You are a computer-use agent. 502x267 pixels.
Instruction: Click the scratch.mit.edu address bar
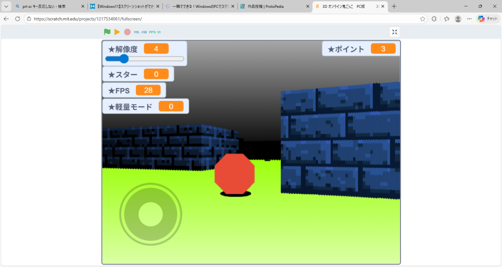point(221,19)
